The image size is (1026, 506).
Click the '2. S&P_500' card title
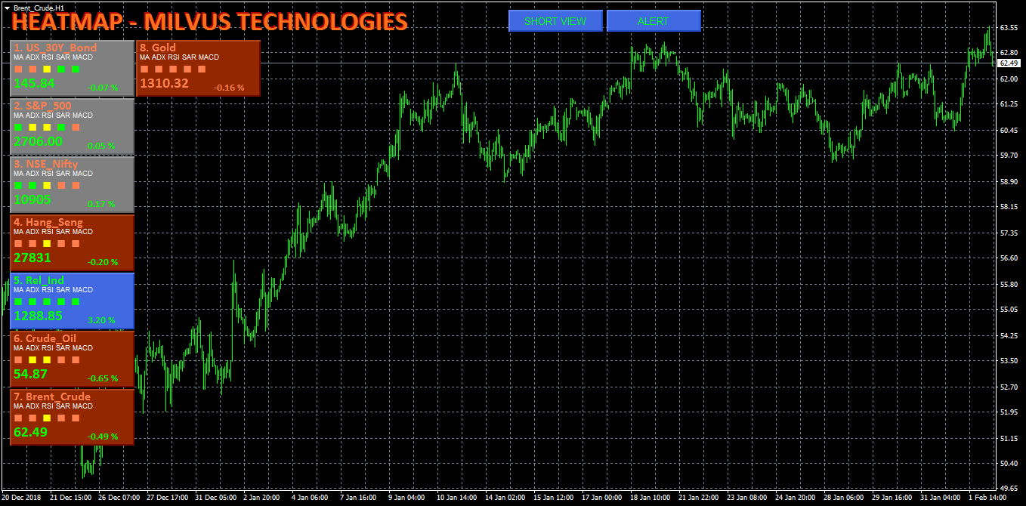tap(42, 106)
